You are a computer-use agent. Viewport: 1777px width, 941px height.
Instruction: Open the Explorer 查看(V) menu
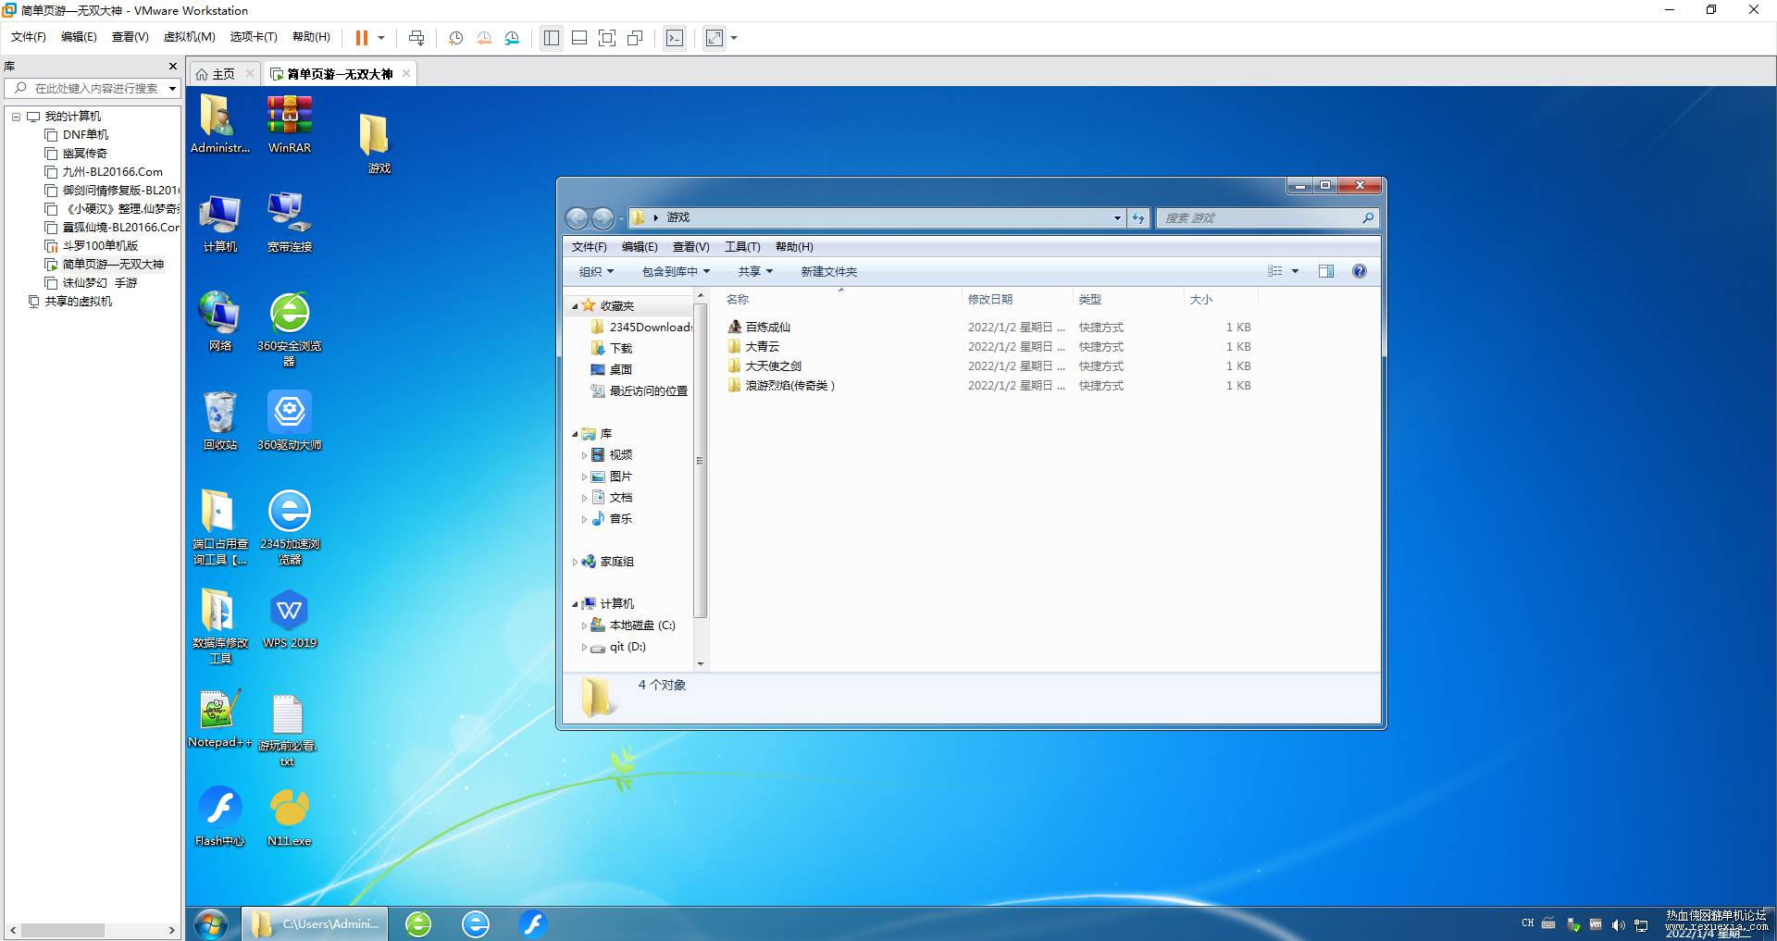690,247
